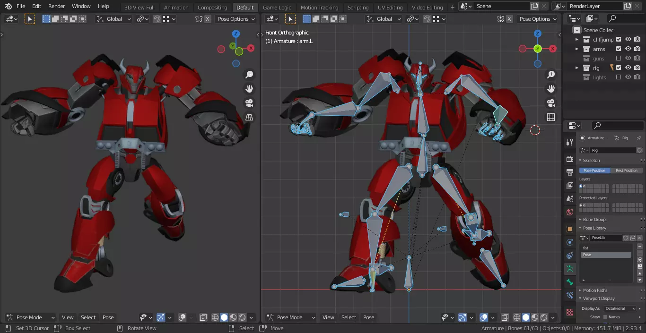Image resolution: width=646 pixels, height=333 pixels.
Task: Open the Physics properties tab
Action: [570, 242]
